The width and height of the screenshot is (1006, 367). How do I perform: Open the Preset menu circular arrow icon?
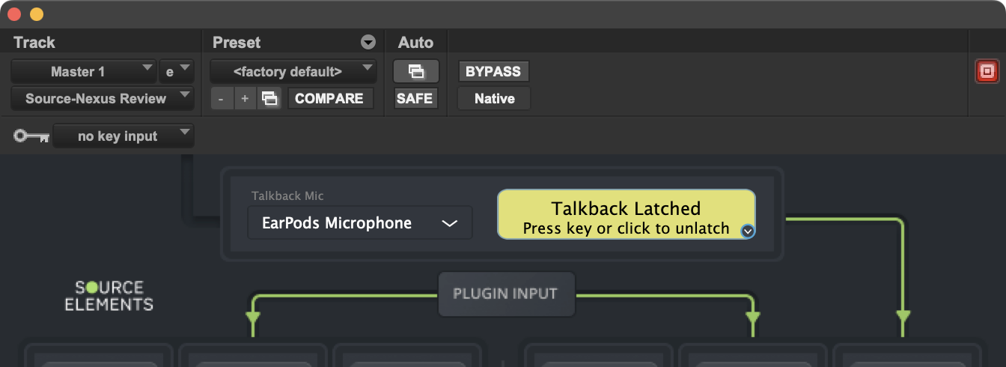[368, 43]
